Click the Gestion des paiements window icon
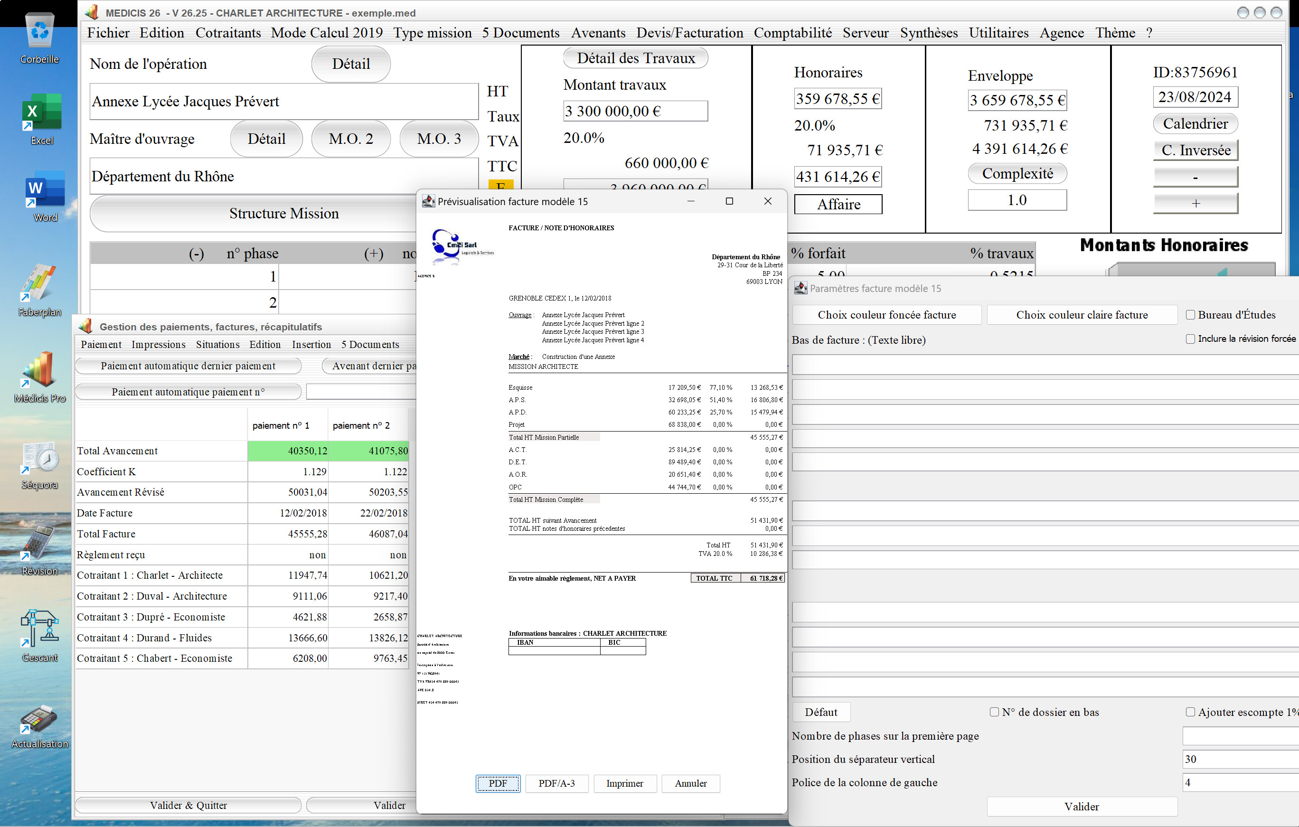Image resolution: width=1299 pixels, height=827 pixels. [85, 326]
